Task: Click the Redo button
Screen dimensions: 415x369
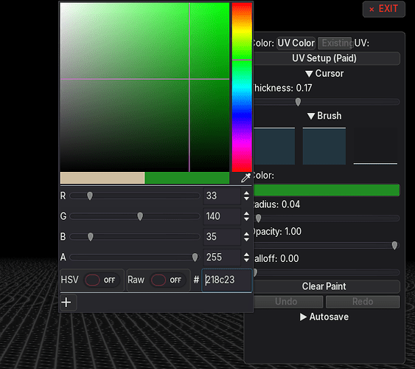Action: (363, 302)
